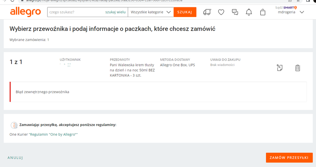Image resolution: width=316 pixels, height=167 pixels.
Task: Click the info icon next to regulations text
Action: click(x=14, y=125)
